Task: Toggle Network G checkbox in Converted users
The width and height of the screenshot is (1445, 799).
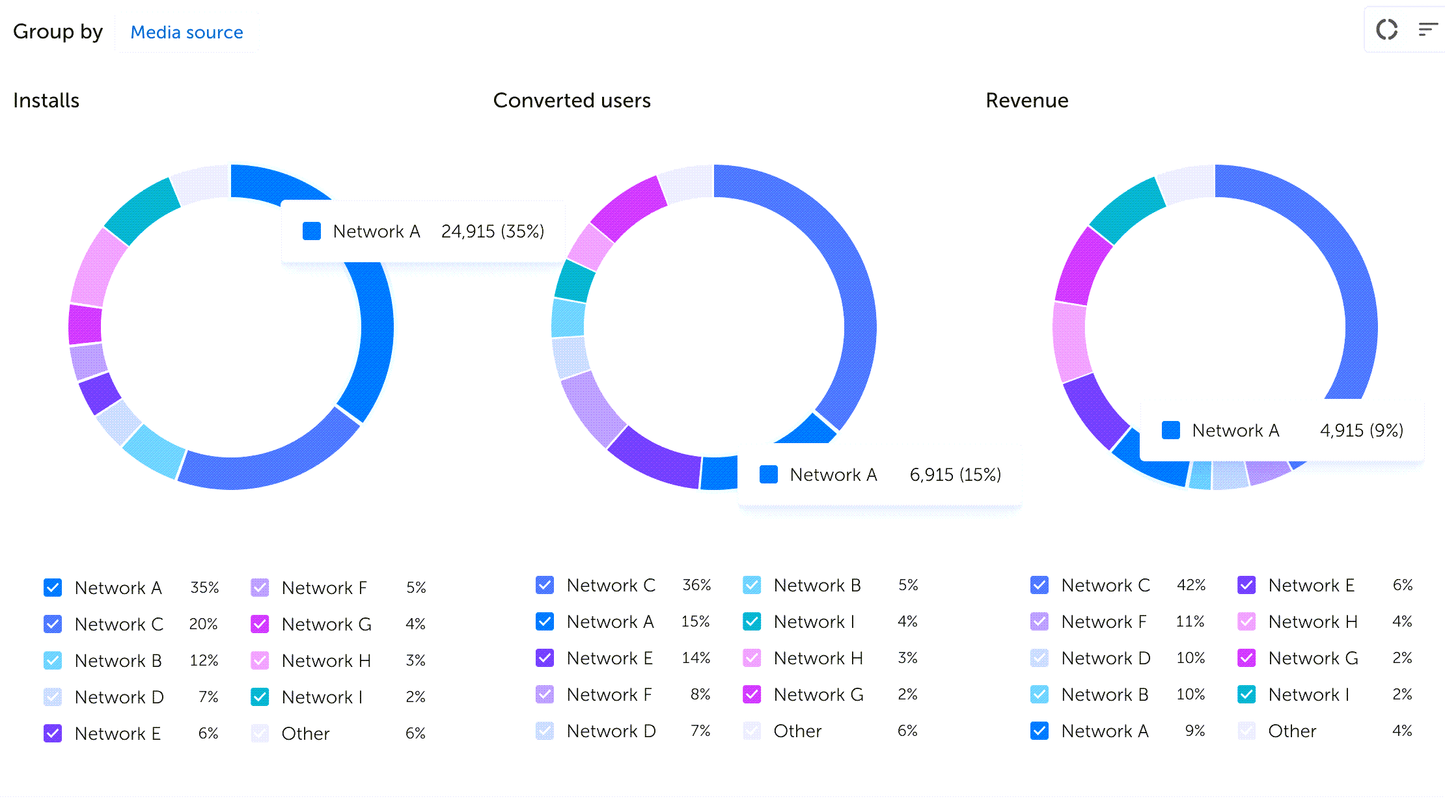Action: pos(752,694)
